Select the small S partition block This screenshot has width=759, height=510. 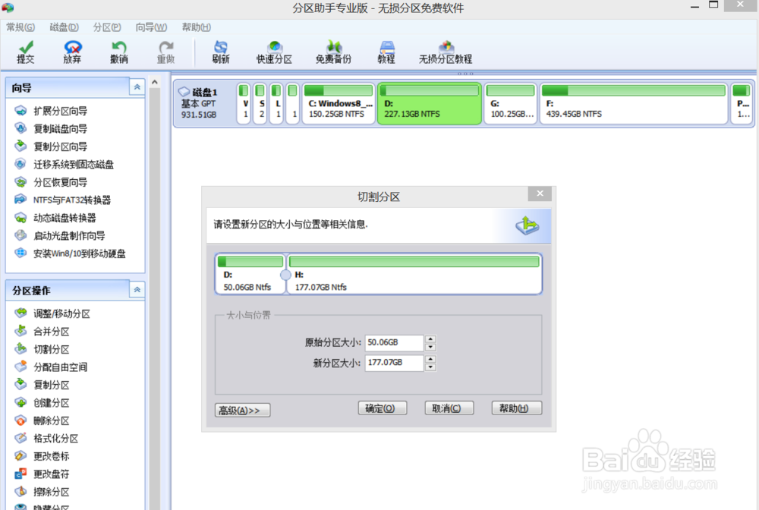pyautogui.click(x=260, y=103)
